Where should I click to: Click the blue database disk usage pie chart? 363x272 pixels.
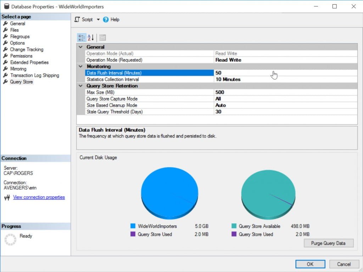[x=169, y=193]
